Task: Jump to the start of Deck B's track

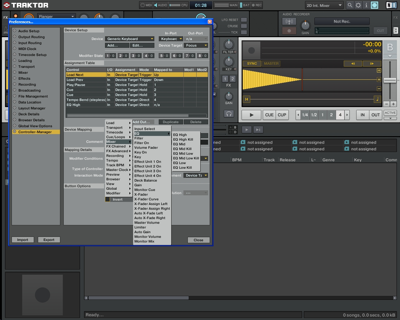Action: [247, 99]
